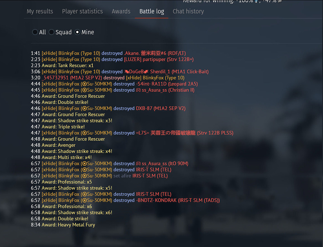323x247 pixels.
Task: Select the Squad filter radio button
Action: coord(51,32)
